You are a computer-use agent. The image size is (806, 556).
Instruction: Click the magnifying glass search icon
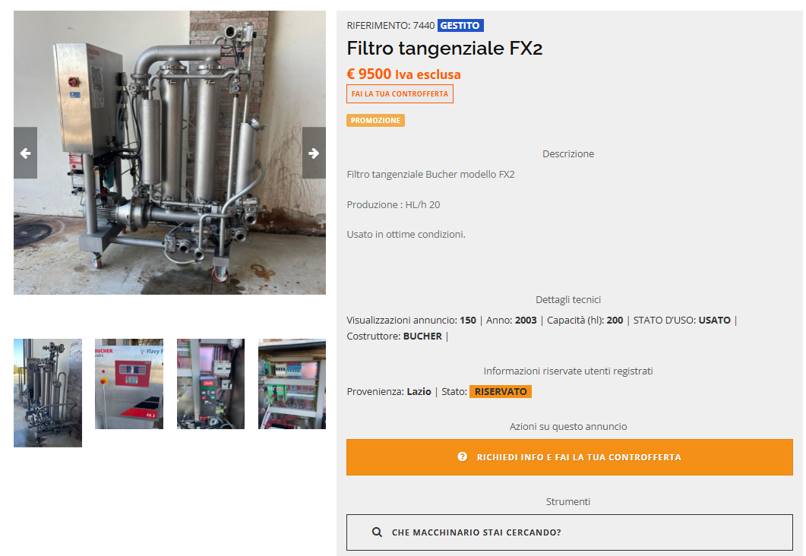tap(377, 532)
